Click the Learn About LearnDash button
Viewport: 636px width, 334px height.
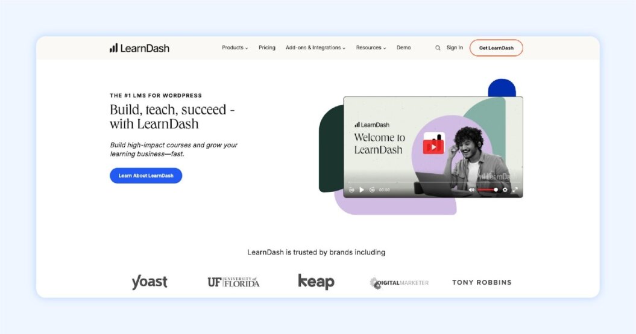[x=146, y=176]
